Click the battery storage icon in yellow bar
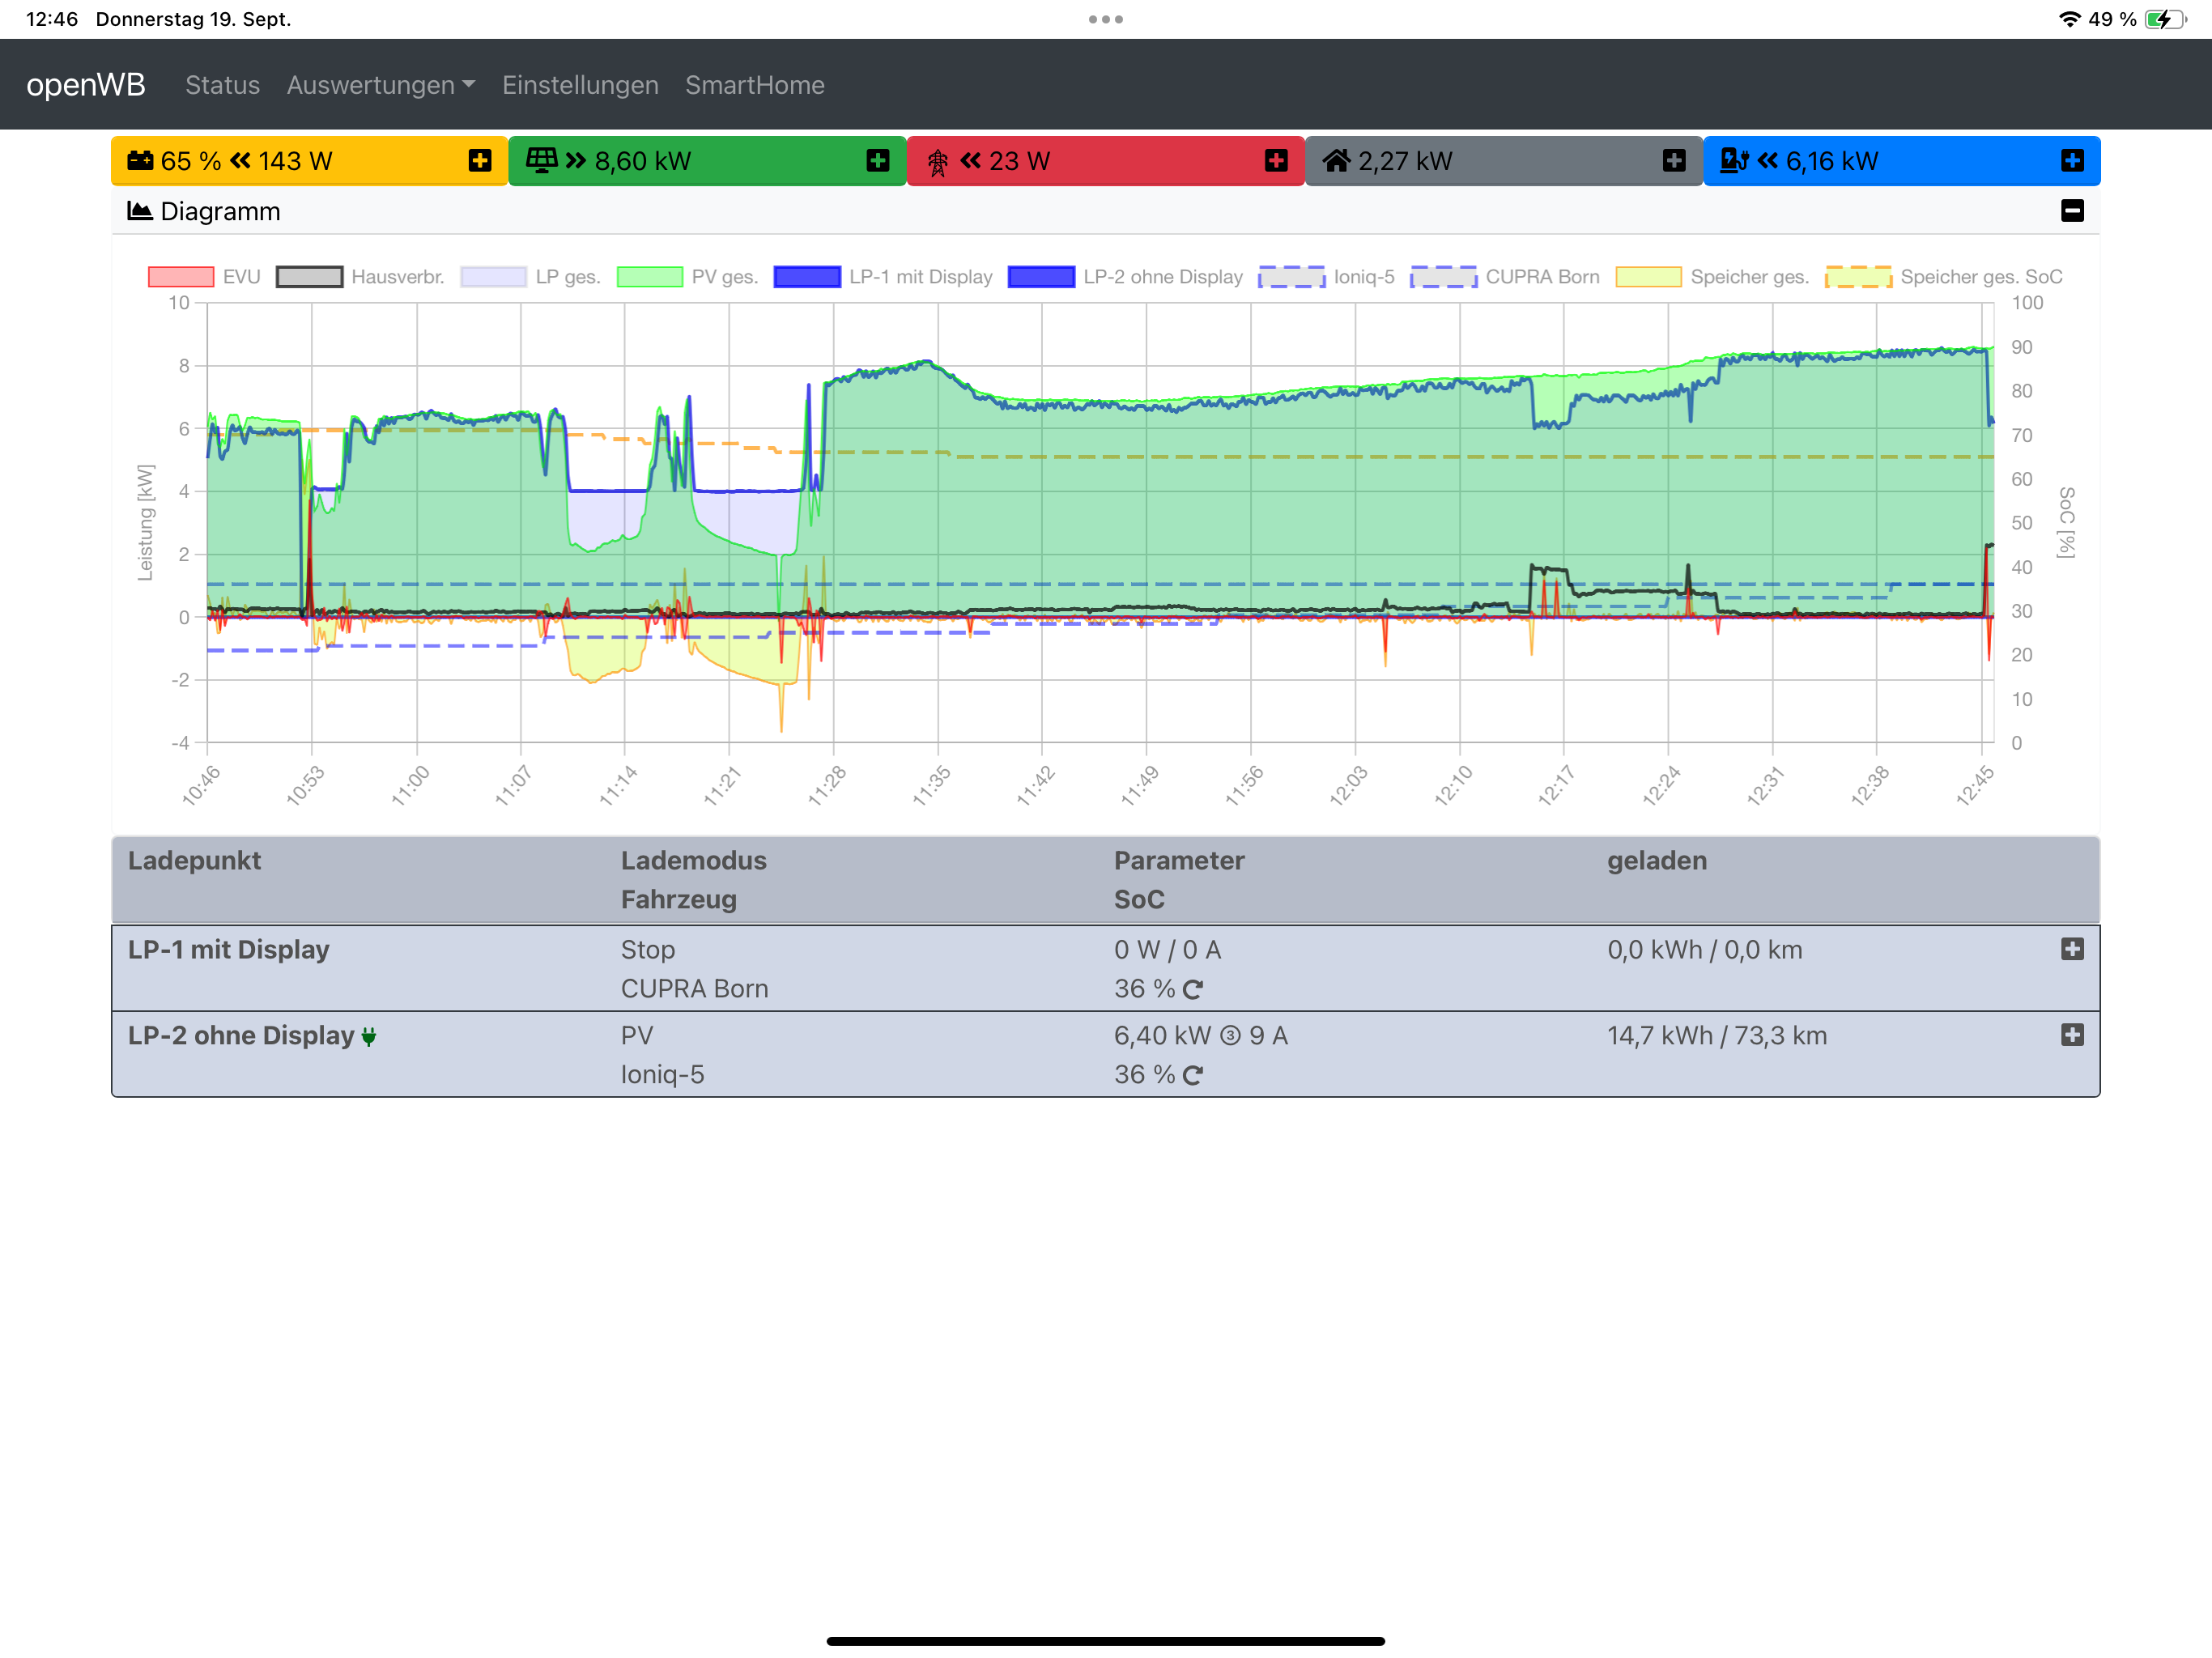 140,160
